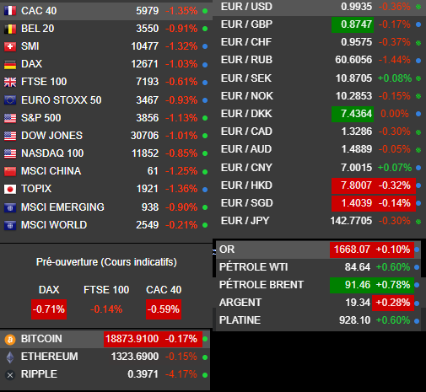The height and width of the screenshot is (392, 426).
Task: Select the NASDAQ 100 index name
Action: pos(52,153)
